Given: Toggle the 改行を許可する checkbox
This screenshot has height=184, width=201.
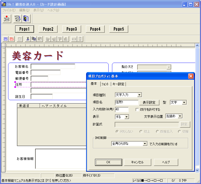Looking at the screenshot, I should coord(137,110).
